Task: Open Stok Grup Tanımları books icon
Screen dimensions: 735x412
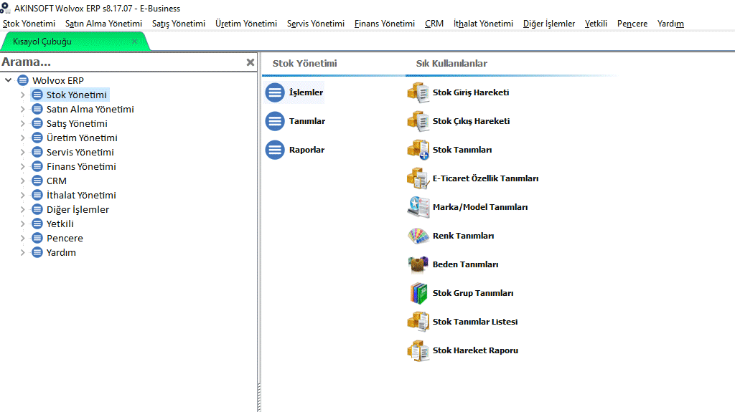Action: point(418,293)
